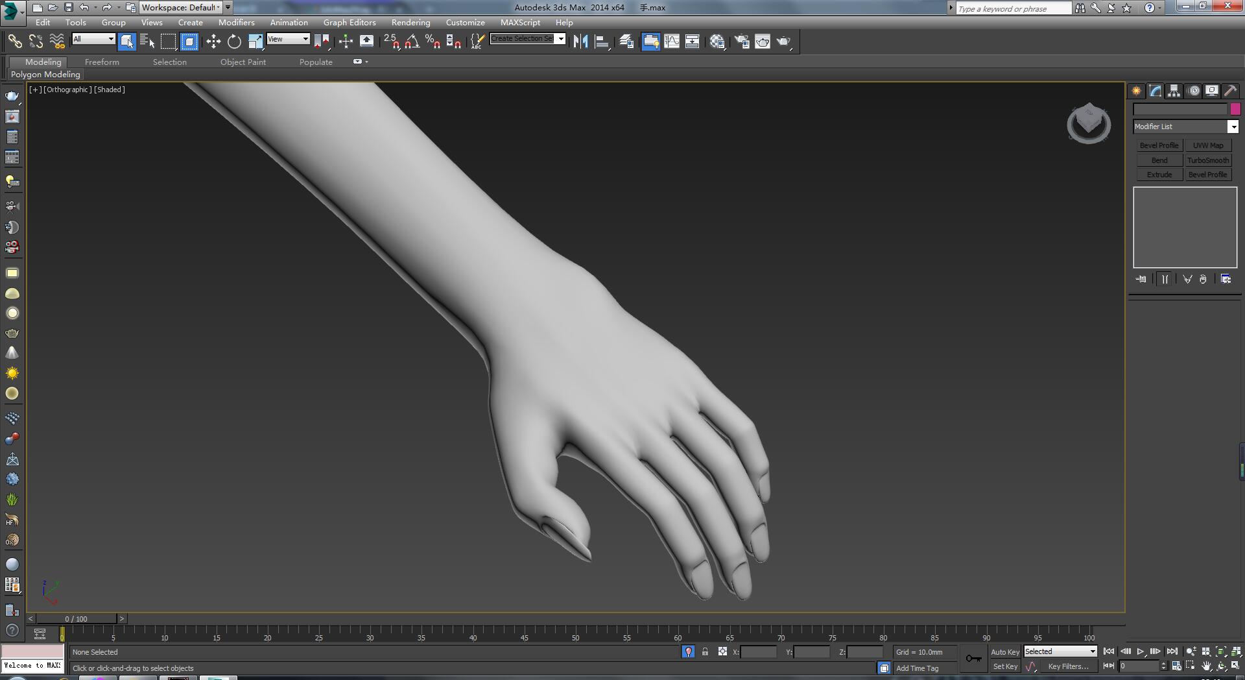The height and width of the screenshot is (680, 1245).
Task: Open the Rendering menu
Action: (x=410, y=22)
